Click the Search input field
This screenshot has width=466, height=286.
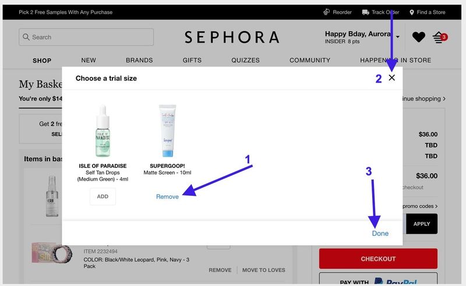[x=86, y=37]
